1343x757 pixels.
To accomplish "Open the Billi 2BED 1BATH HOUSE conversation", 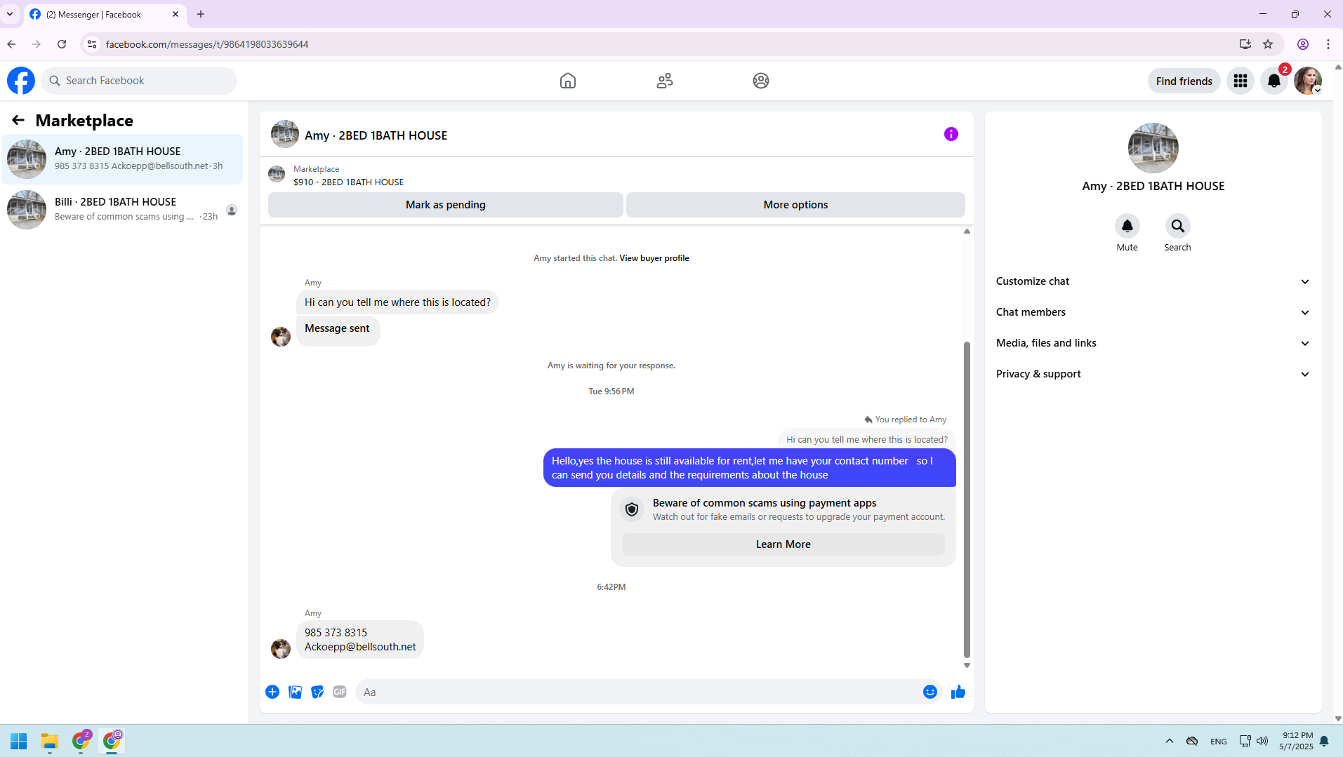I will click(123, 210).
